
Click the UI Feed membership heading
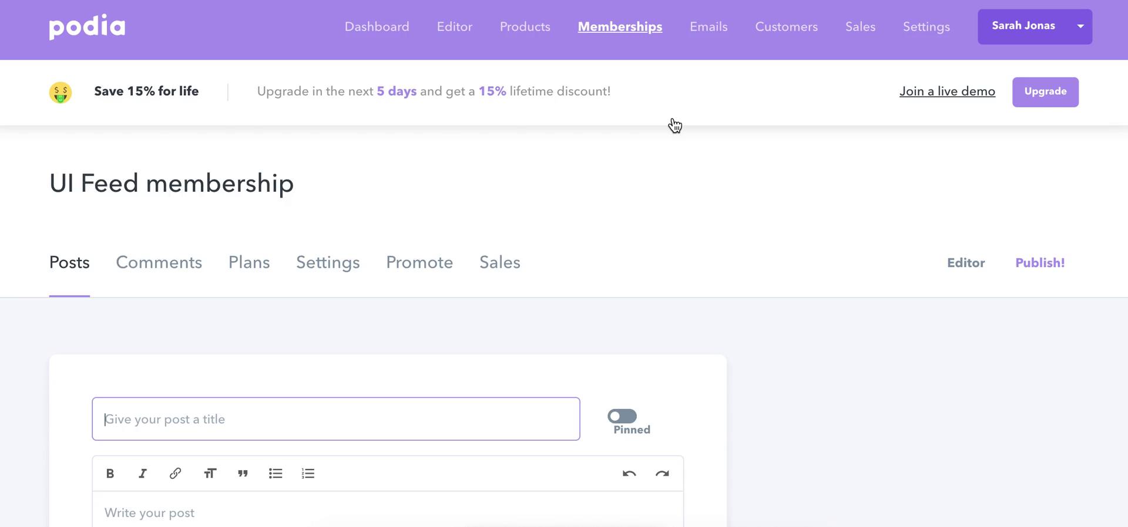point(172,183)
